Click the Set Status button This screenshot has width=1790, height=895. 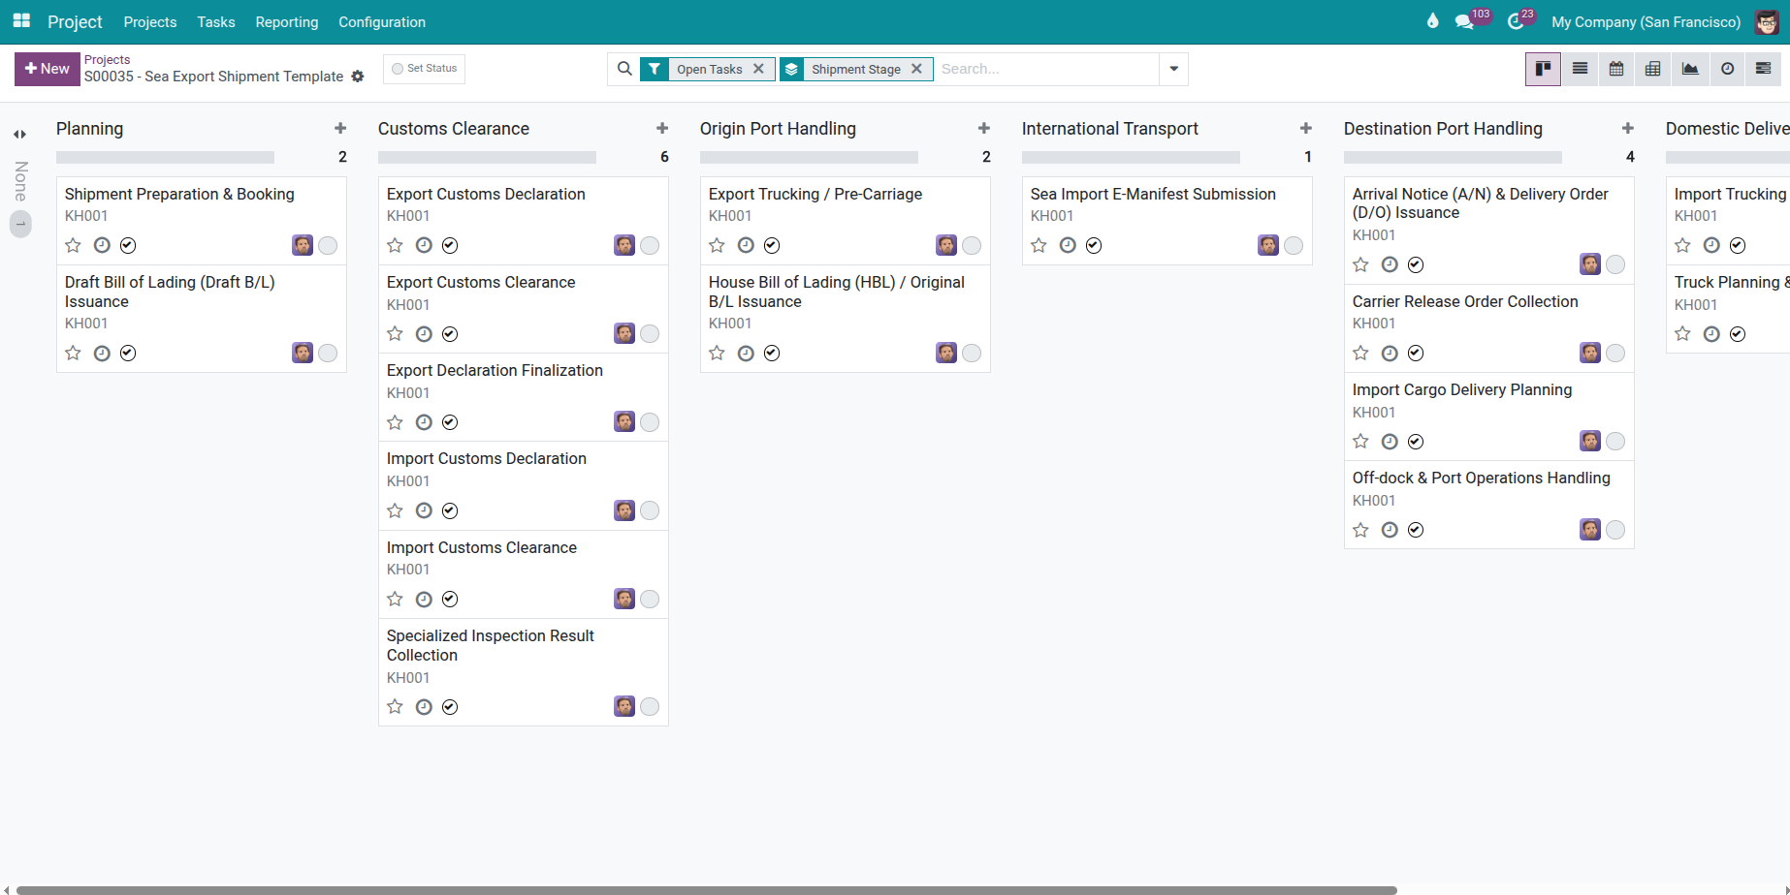[x=424, y=69]
